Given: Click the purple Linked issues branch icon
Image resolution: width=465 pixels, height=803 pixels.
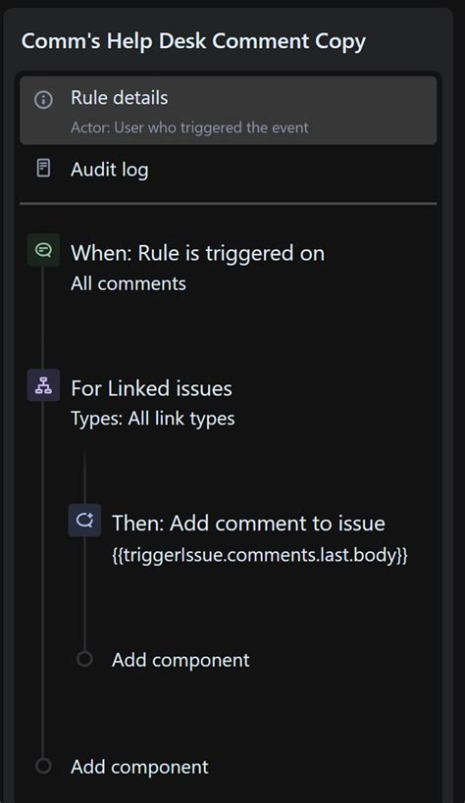Looking at the screenshot, I should coord(43,385).
